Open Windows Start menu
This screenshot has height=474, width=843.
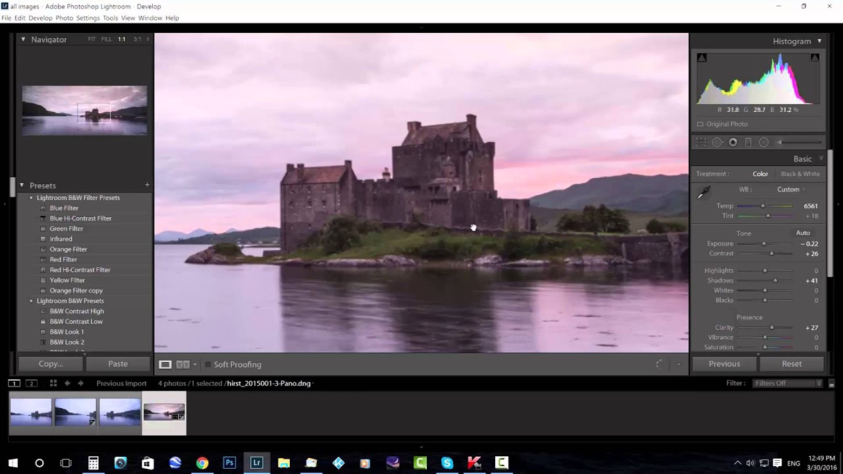13,463
